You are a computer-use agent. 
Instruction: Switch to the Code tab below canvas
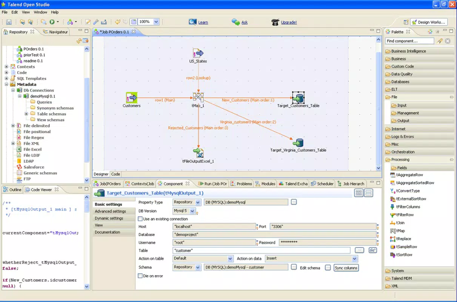[x=115, y=174]
